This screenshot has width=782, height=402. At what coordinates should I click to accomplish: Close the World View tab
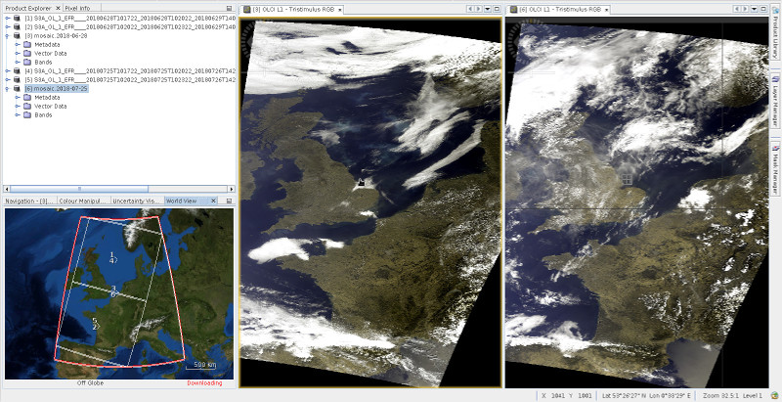(213, 201)
